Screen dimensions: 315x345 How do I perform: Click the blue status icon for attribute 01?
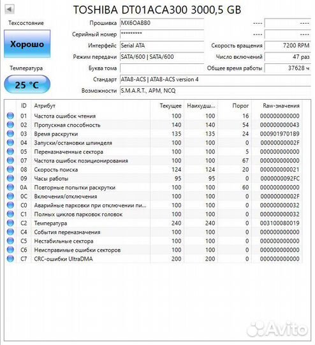[10, 116]
